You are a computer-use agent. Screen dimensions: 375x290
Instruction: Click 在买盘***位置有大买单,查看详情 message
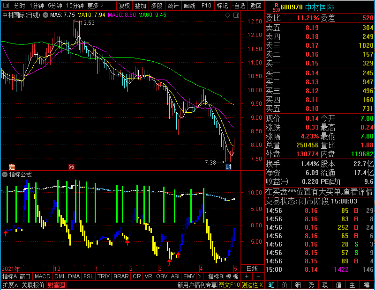tap(319, 192)
